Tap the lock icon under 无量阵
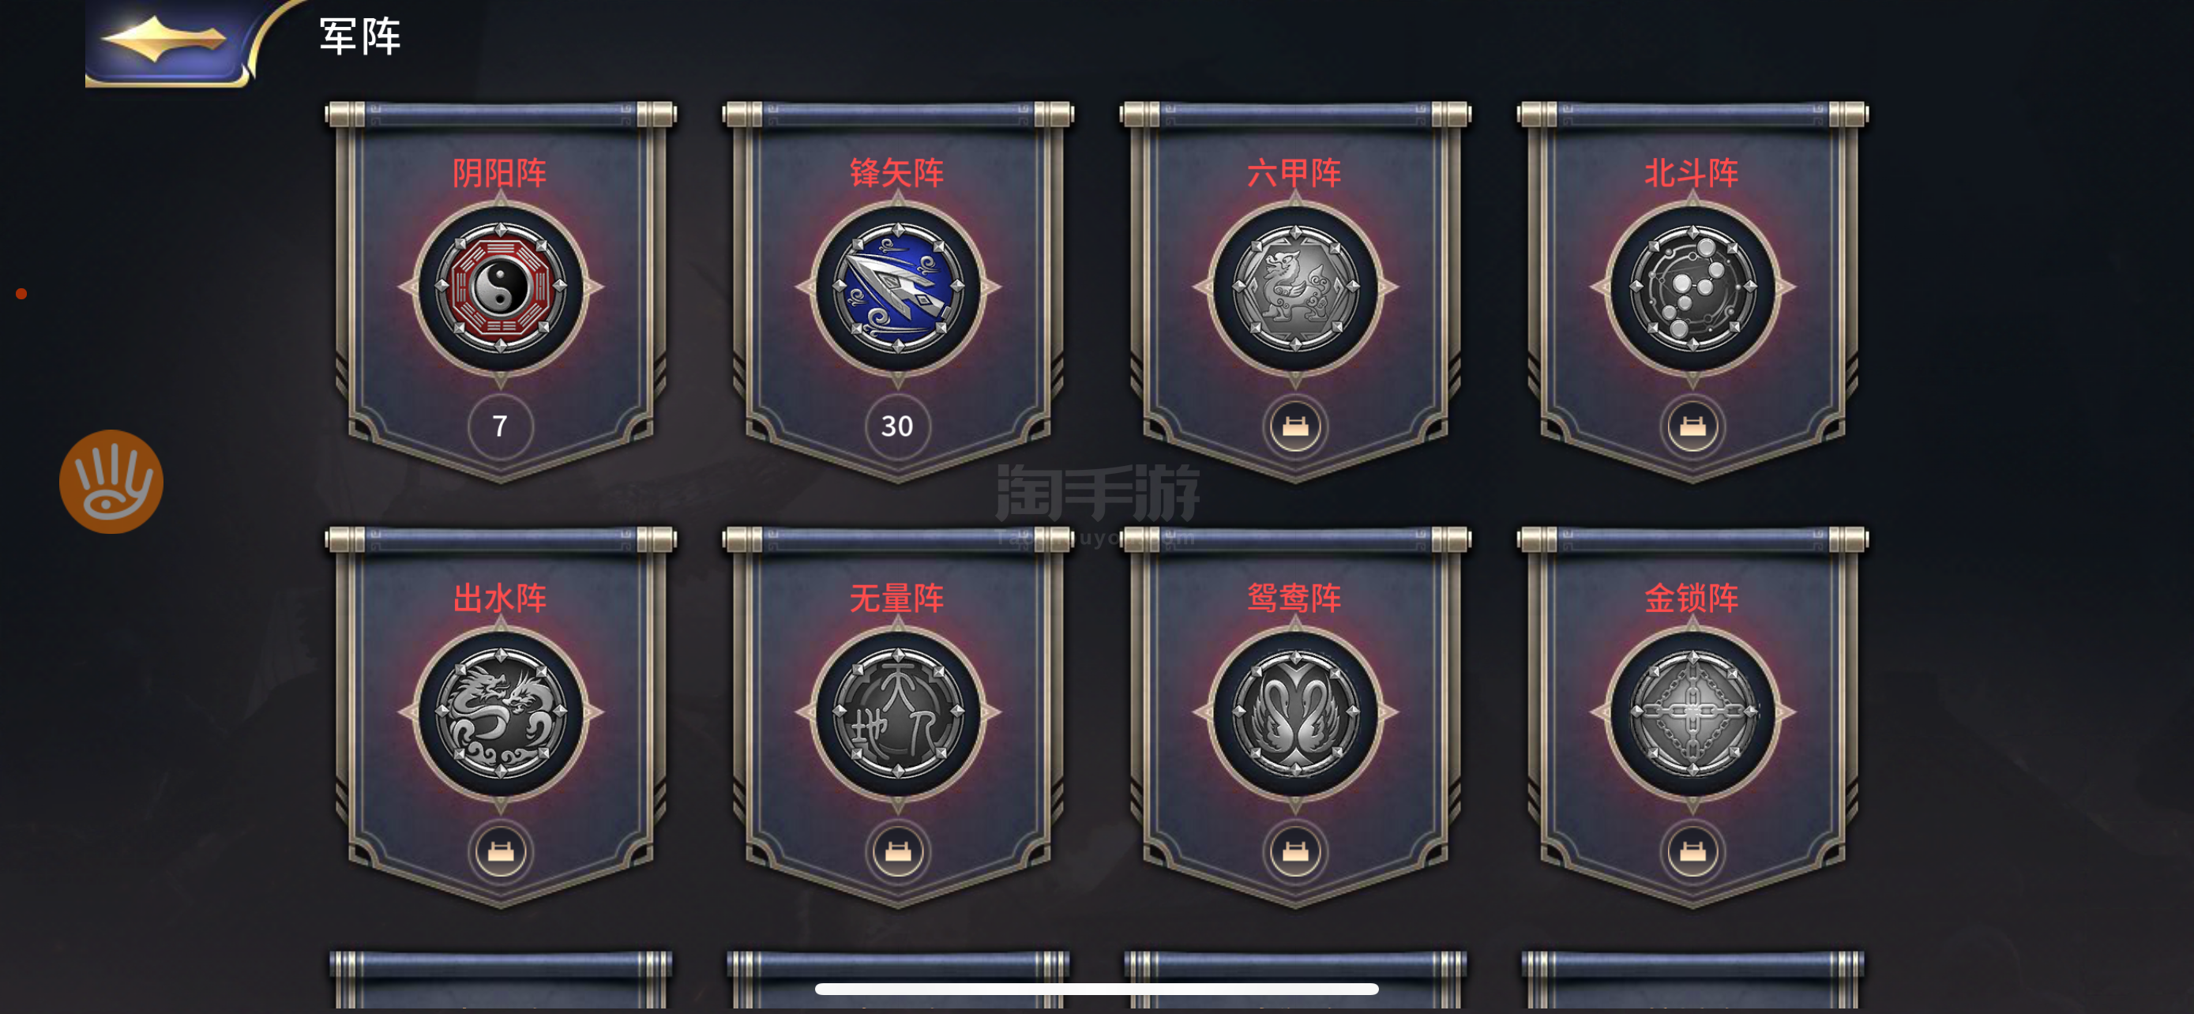This screenshot has width=2194, height=1014. tap(898, 851)
